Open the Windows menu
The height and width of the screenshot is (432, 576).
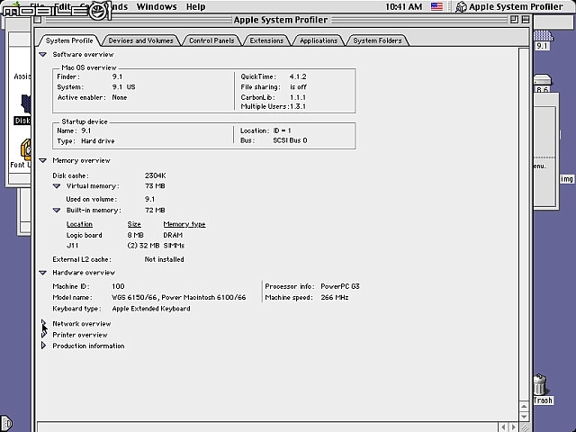coord(157,6)
